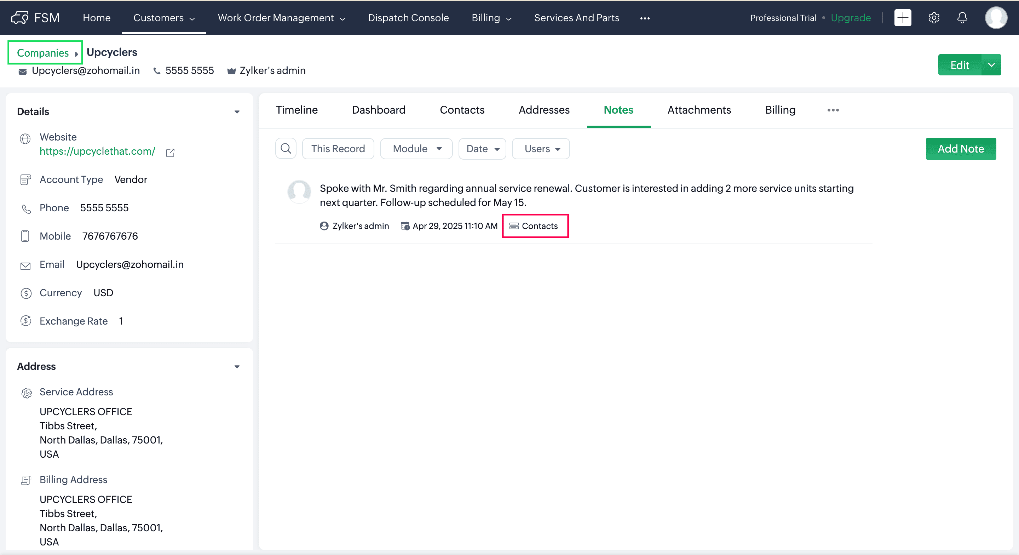
Task: Open the Work Order Management menu
Action: point(282,18)
